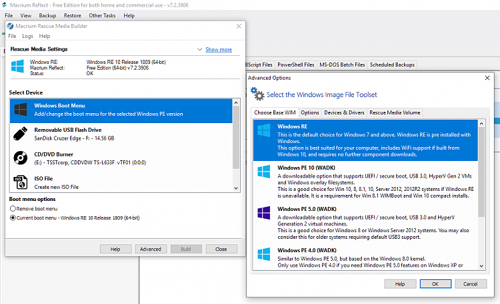The height and width of the screenshot is (304, 500).
Task: Click the purple Windows PE 5.0 logo icon
Action: click(x=264, y=213)
